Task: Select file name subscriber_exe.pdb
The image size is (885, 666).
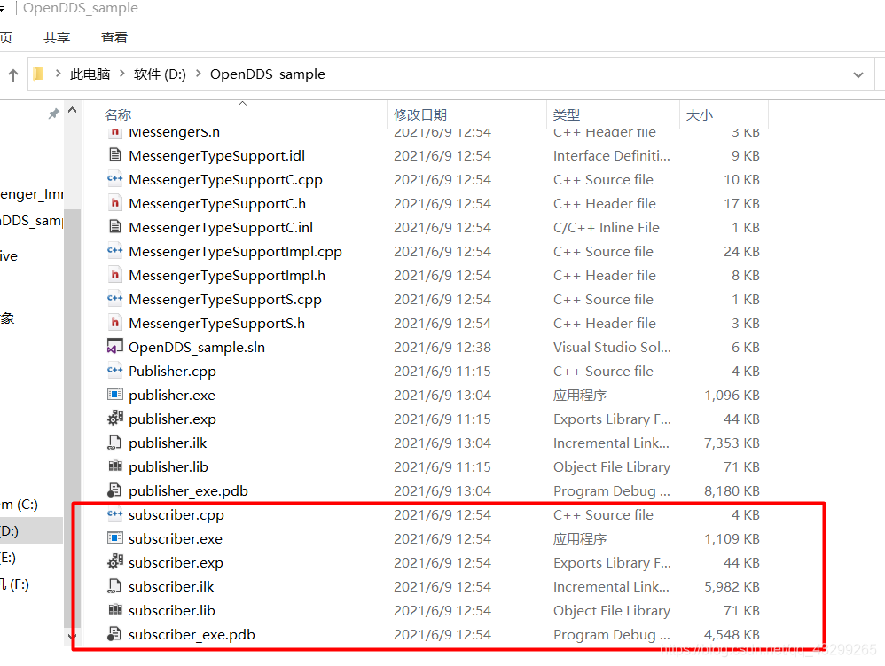Action: [x=192, y=634]
